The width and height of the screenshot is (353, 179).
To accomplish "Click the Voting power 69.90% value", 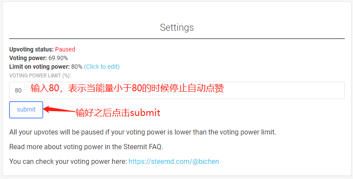I will [57, 58].
